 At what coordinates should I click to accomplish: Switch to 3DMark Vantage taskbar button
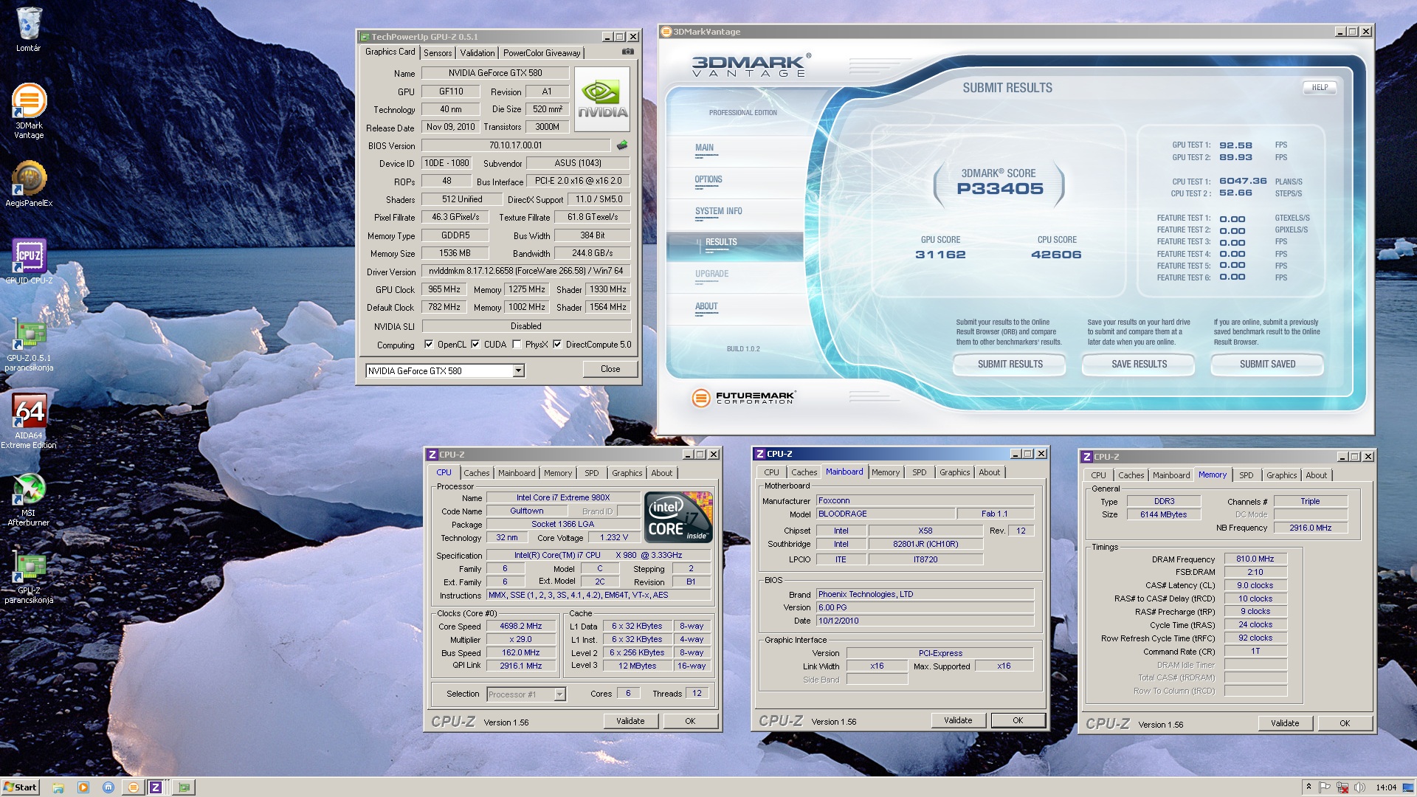pyautogui.click(x=134, y=787)
